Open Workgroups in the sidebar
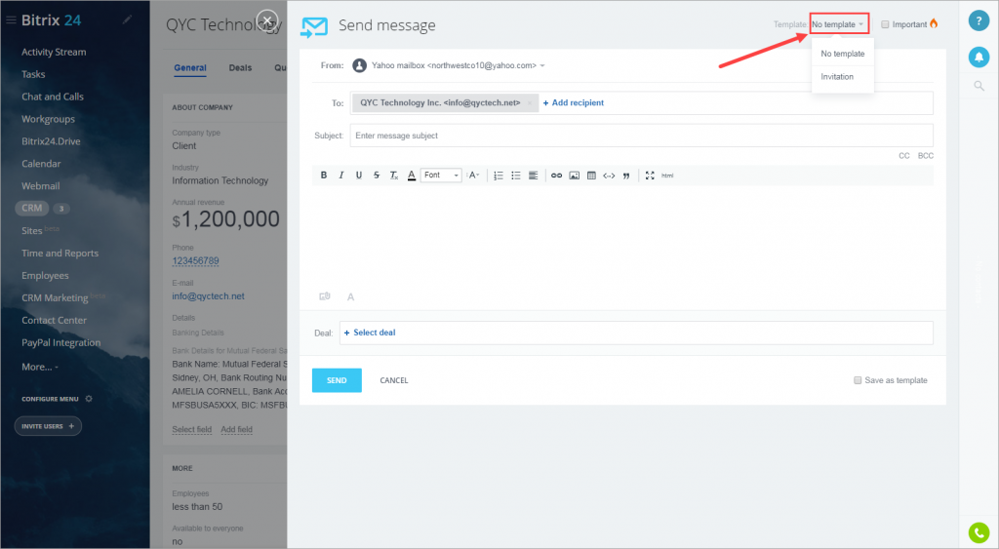 click(48, 119)
